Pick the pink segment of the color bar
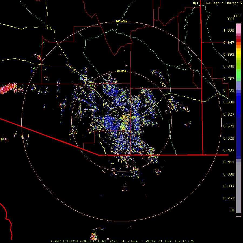Viewport: 243px width, 243px height. click(238, 29)
